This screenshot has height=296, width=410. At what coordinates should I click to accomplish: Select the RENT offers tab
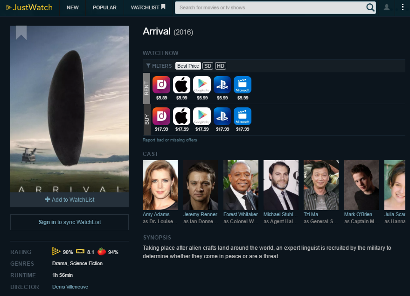146,88
